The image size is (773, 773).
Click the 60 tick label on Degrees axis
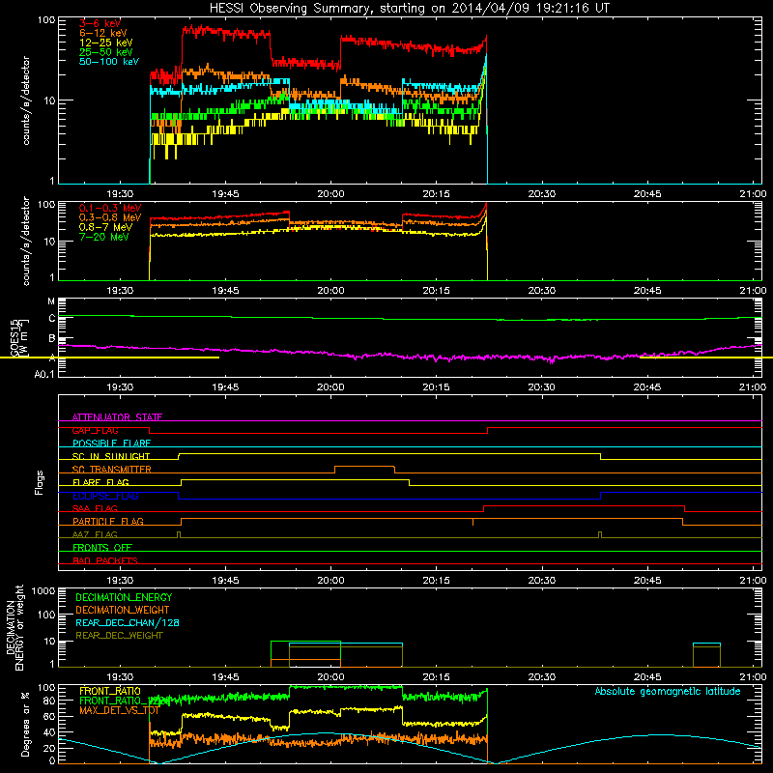coord(49,716)
